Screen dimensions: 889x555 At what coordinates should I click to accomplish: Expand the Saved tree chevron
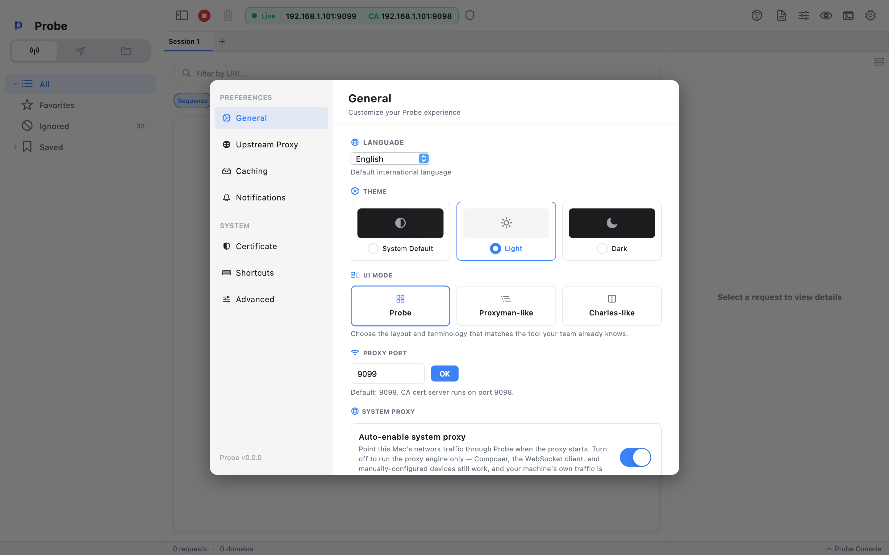[x=15, y=147]
